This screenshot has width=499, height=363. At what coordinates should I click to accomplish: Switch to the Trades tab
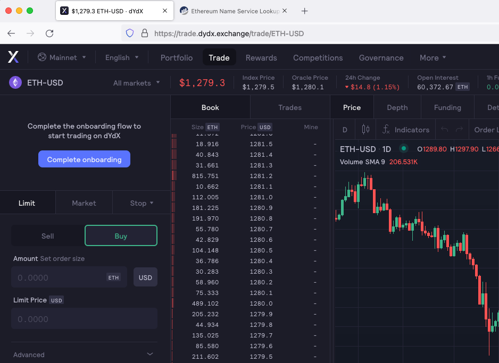click(x=290, y=107)
